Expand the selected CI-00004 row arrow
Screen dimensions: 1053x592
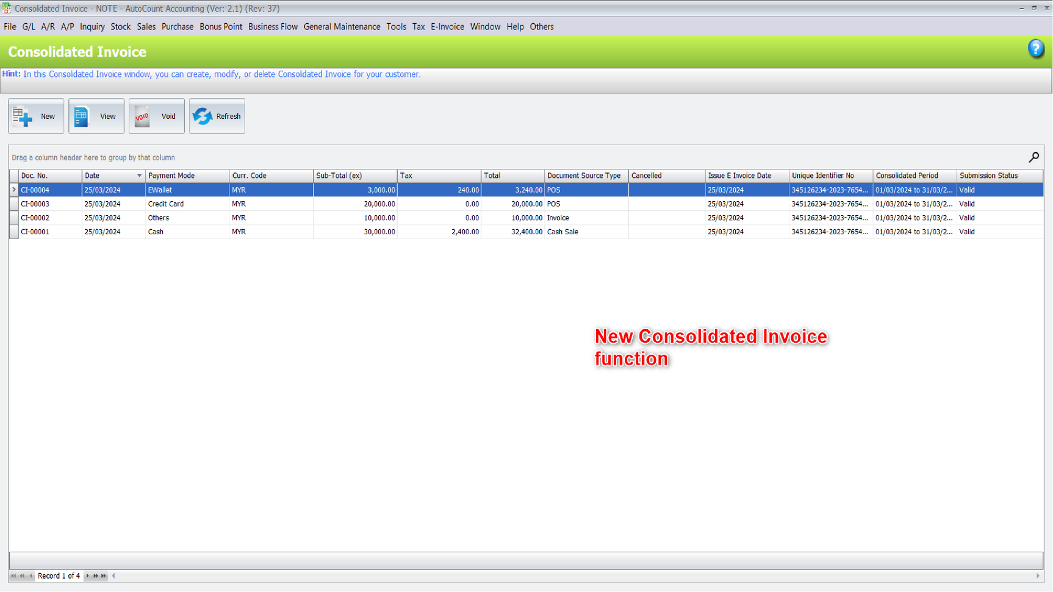point(13,190)
